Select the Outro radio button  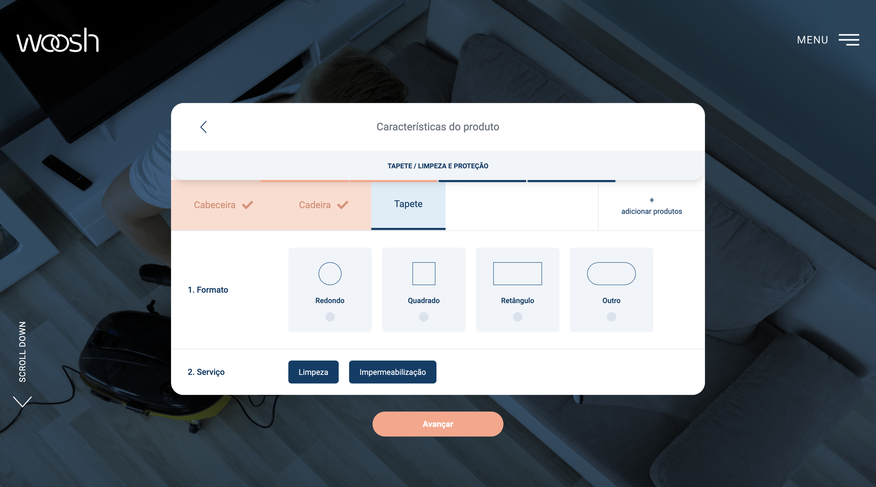(611, 317)
